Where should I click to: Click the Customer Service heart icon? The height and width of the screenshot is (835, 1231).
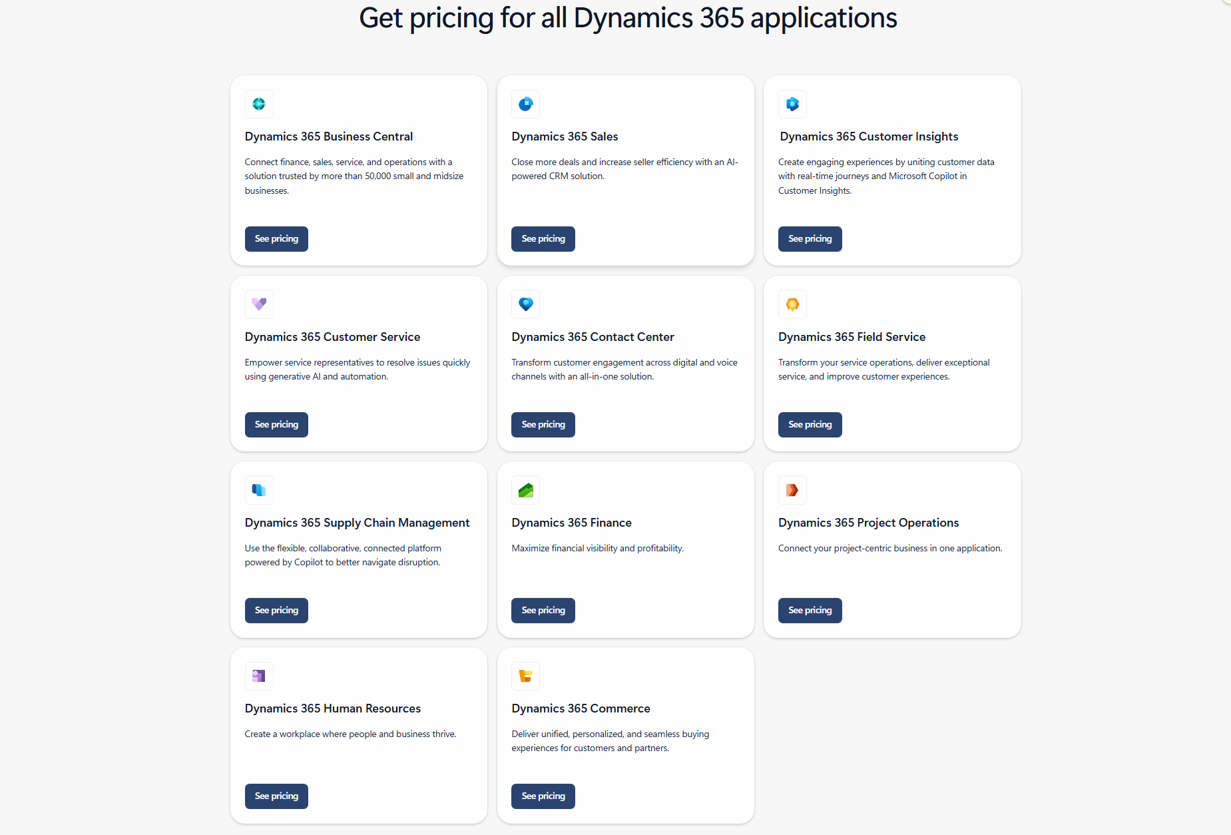coord(259,304)
